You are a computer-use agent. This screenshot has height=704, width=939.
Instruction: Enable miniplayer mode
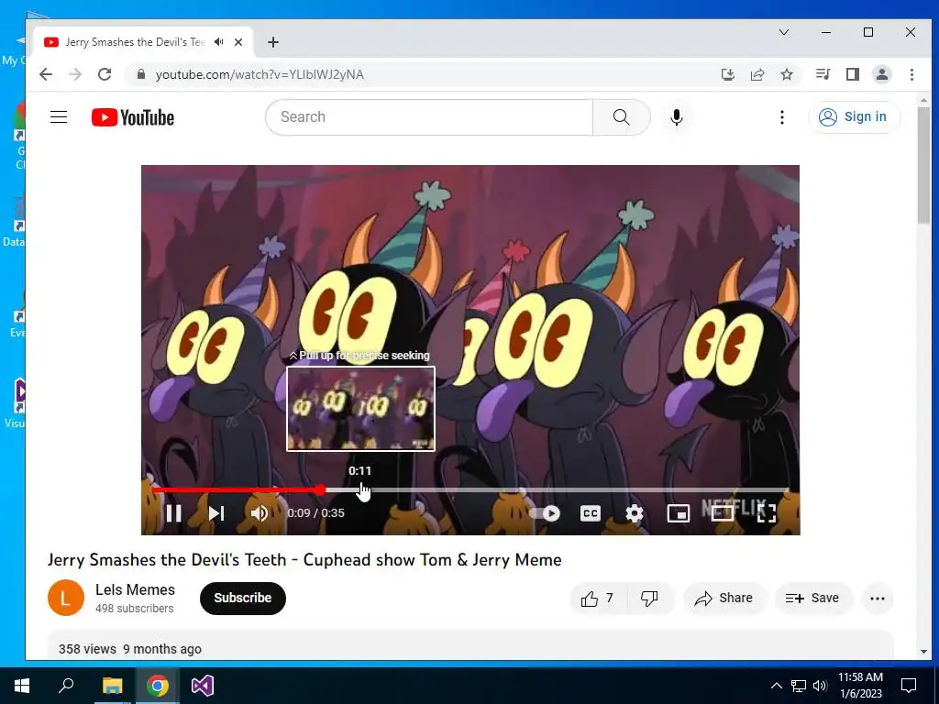coord(678,513)
